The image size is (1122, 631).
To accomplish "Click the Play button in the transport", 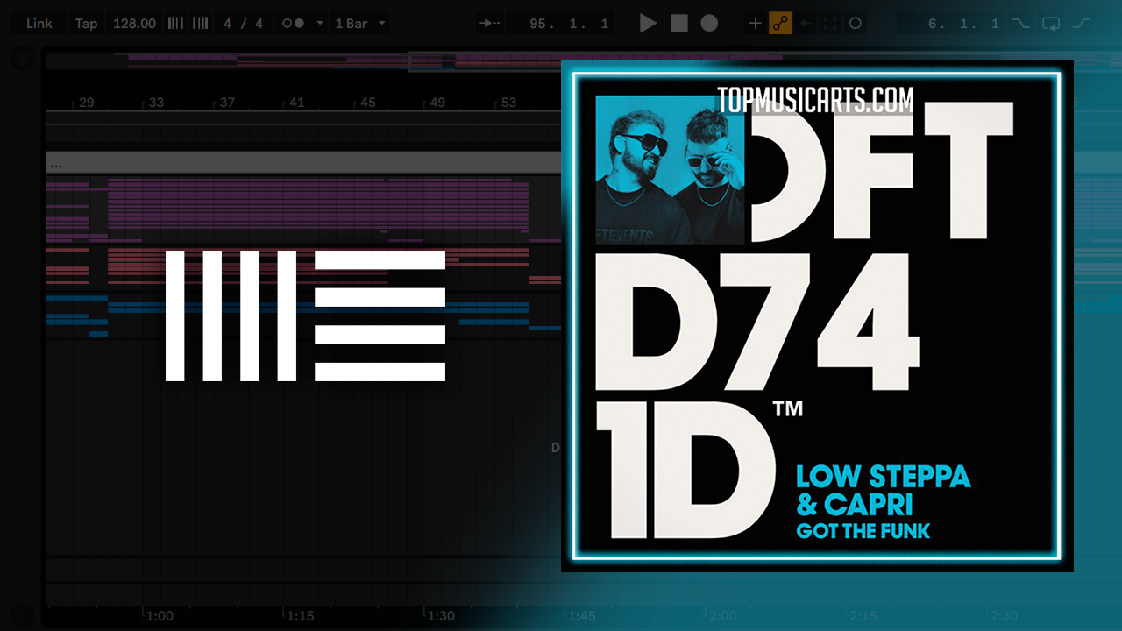I will click(x=648, y=24).
